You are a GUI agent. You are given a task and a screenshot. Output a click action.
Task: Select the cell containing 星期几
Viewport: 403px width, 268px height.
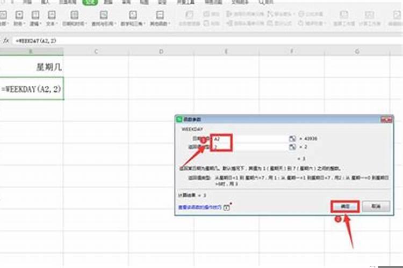31,68
